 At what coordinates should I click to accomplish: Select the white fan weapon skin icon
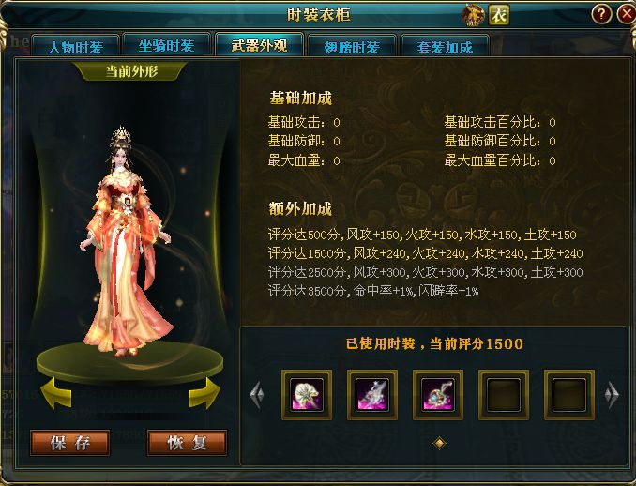tap(307, 395)
